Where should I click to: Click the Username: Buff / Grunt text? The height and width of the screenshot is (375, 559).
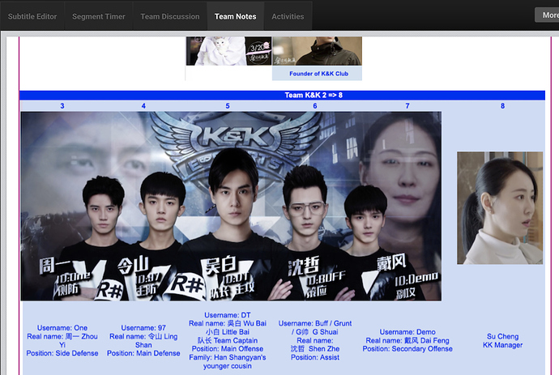click(315, 340)
